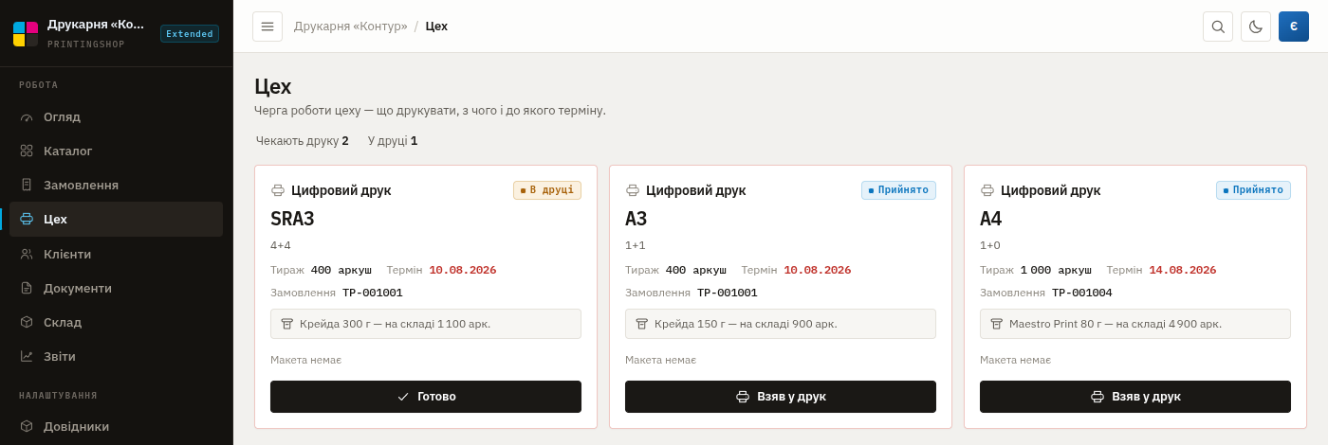Click the colorful print shop logo
The width and height of the screenshot is (1328, 445).
(x=26, y=34)
